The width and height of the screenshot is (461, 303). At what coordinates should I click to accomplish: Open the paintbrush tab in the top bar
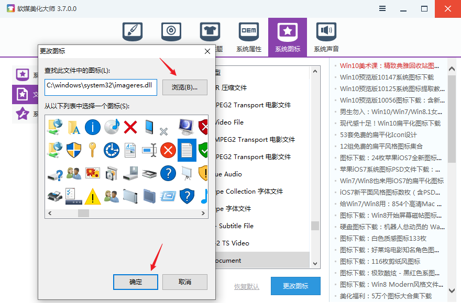tap(133, 32)
